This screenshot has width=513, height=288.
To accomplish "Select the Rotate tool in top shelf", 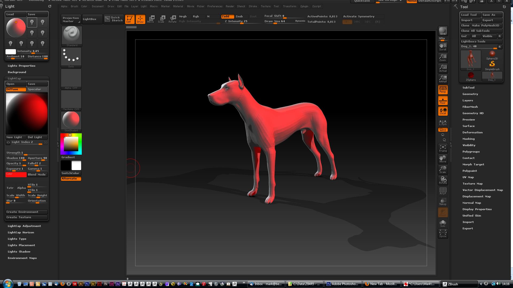I will click(x=173, y=19).
